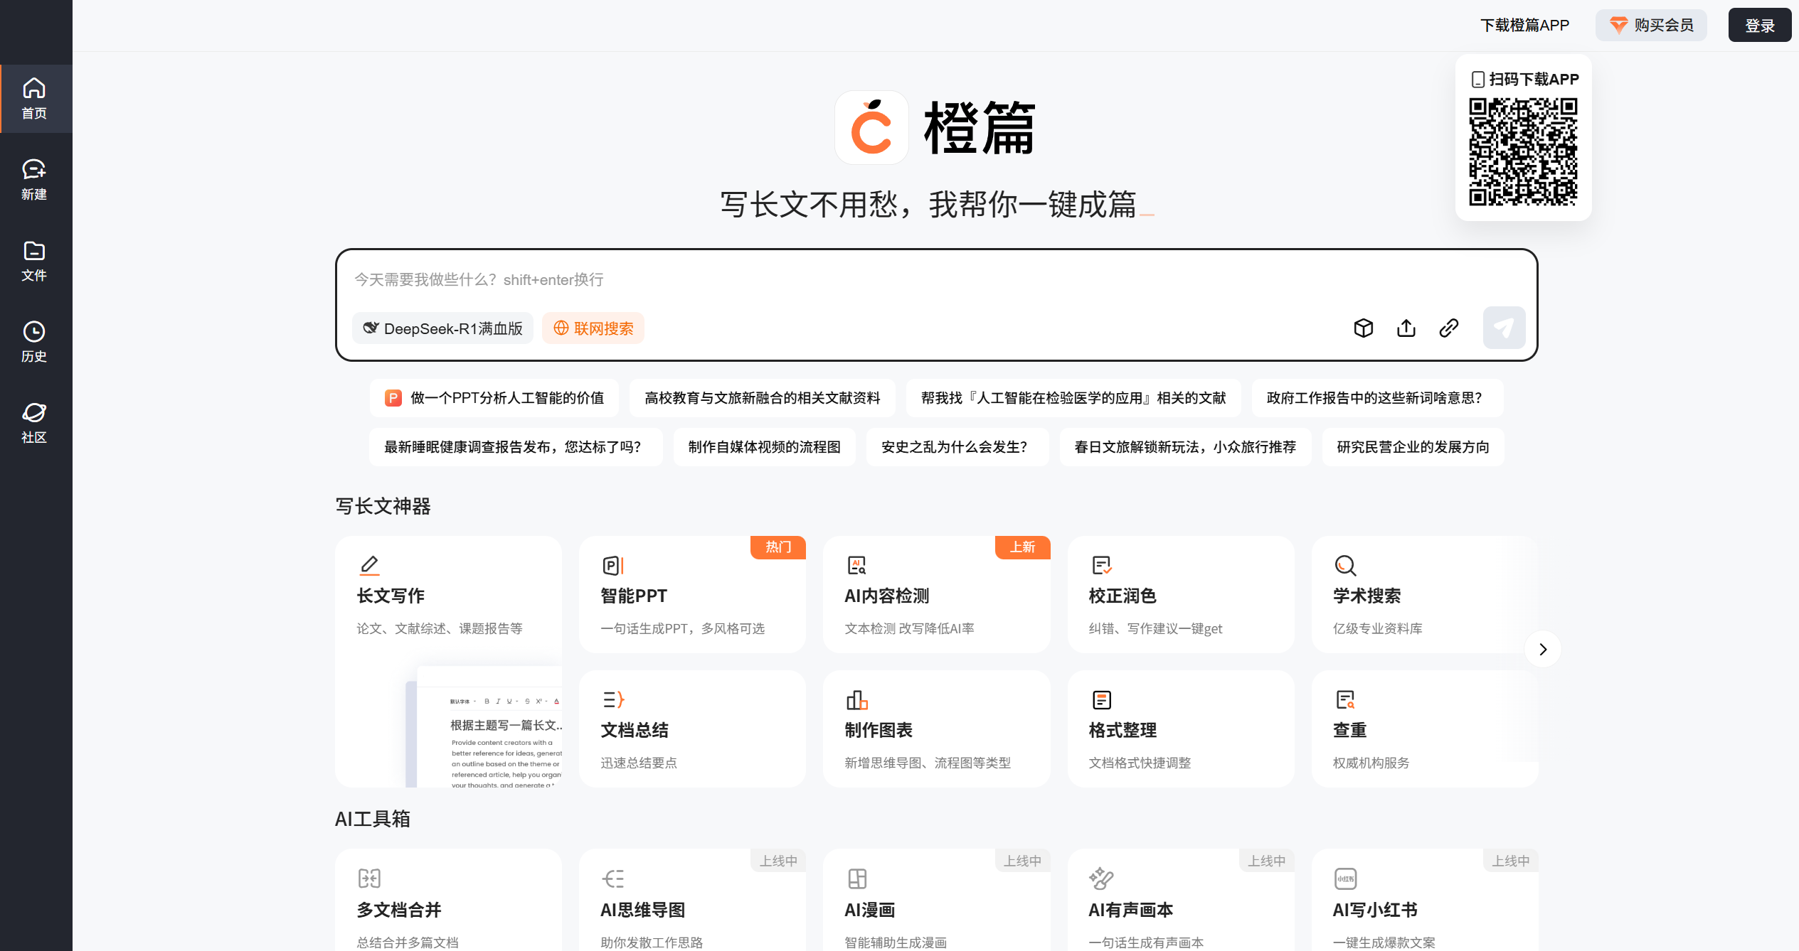Select the DeepSeek-R1满血版 model chip
This screenshot has height=951, width=1799.
[442, 328]
